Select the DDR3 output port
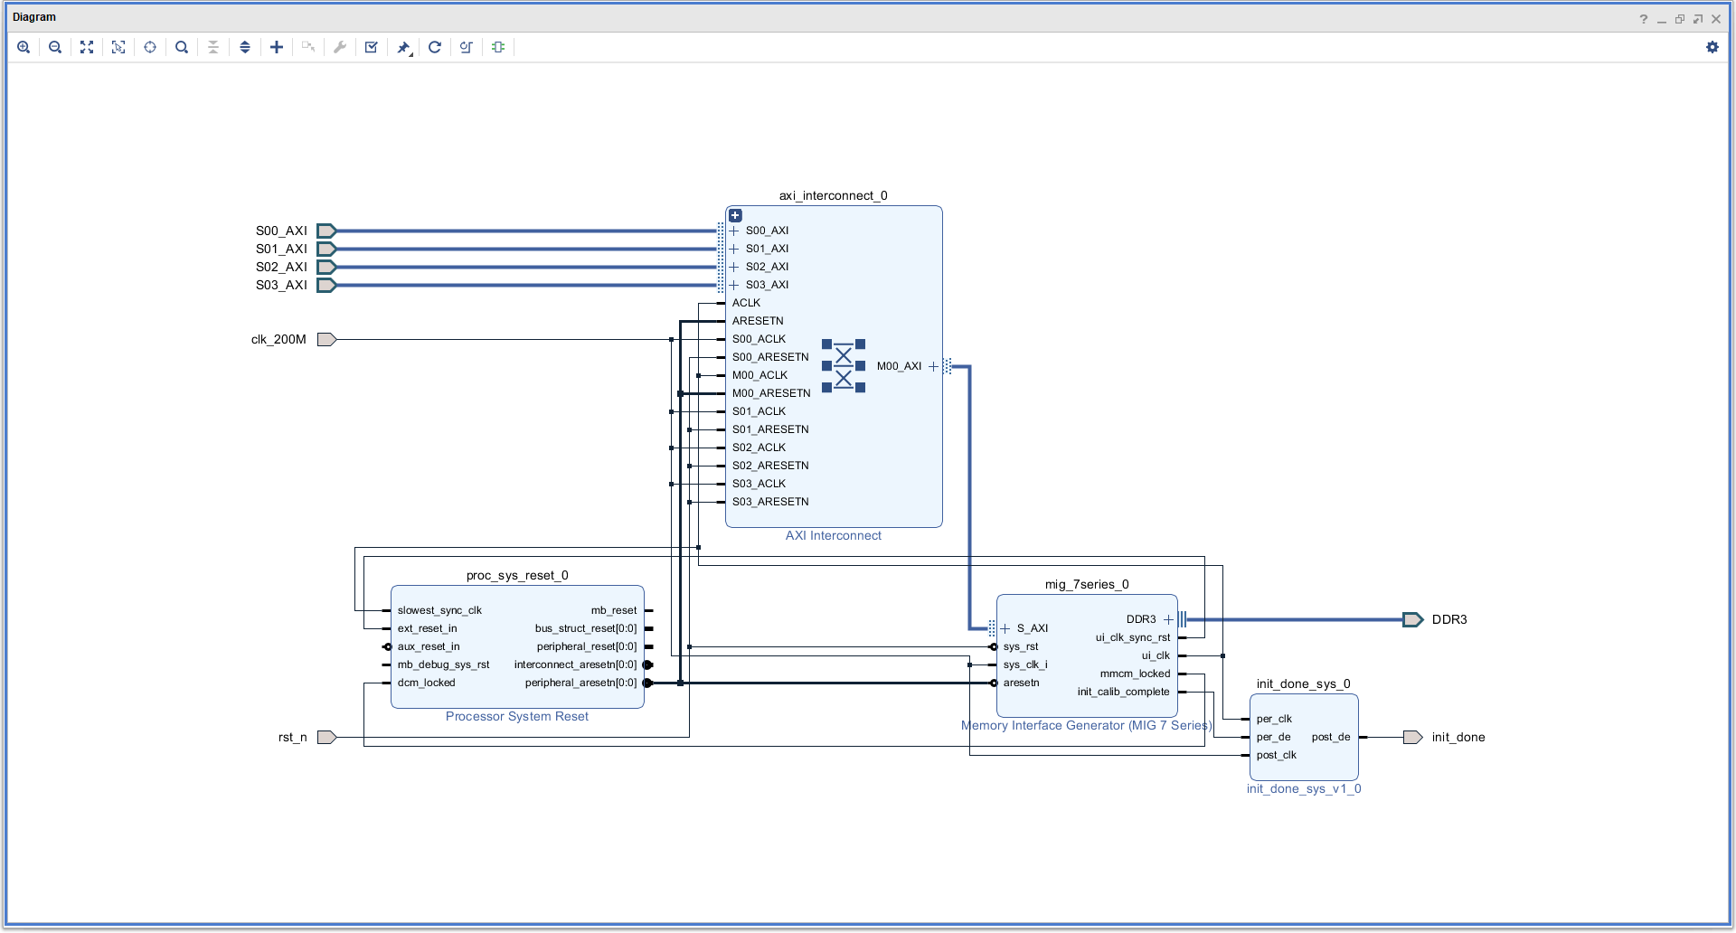Viewport: 1736px width, 933px height. (1412, 619)
